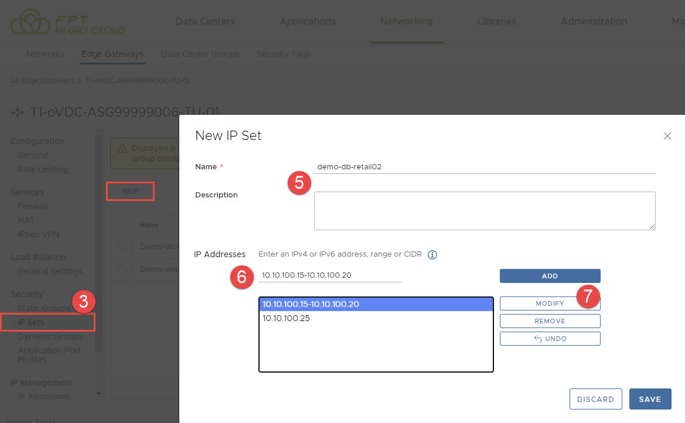Save the new IP Set
Image resolution: width=685 pixels, height=423 pixels.
[650, 399]
